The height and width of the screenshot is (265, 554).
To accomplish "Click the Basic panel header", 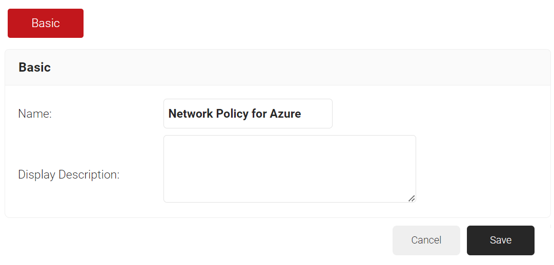I will (277, 68).
